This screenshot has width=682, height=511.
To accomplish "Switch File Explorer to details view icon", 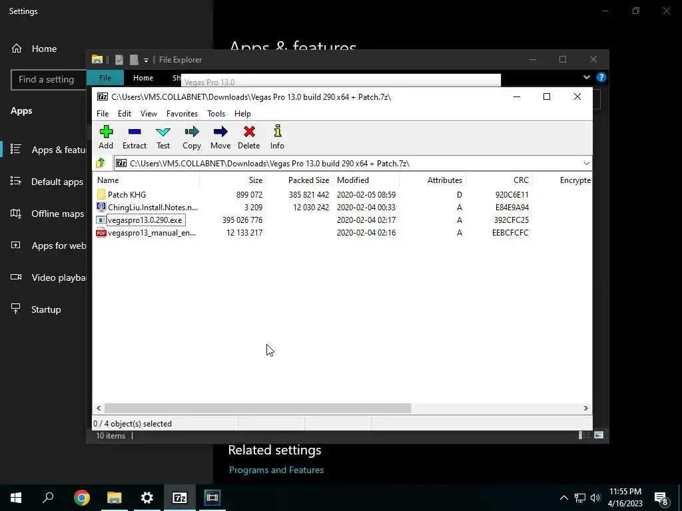I will pyautogui.click(x=583, y=435).
